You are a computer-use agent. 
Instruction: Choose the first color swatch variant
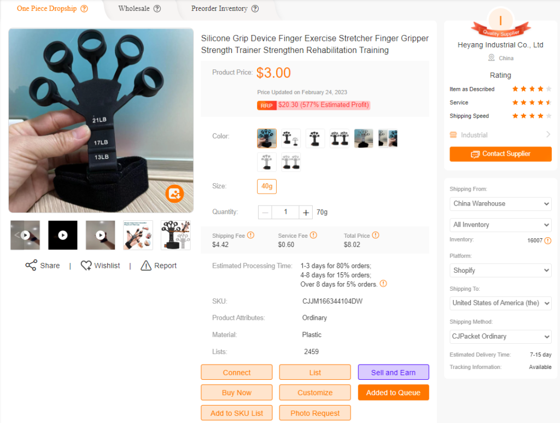267,138
